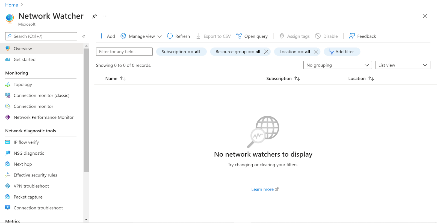Click the Refresh toolbar icon
437x223 pixels.
(170, 36)
